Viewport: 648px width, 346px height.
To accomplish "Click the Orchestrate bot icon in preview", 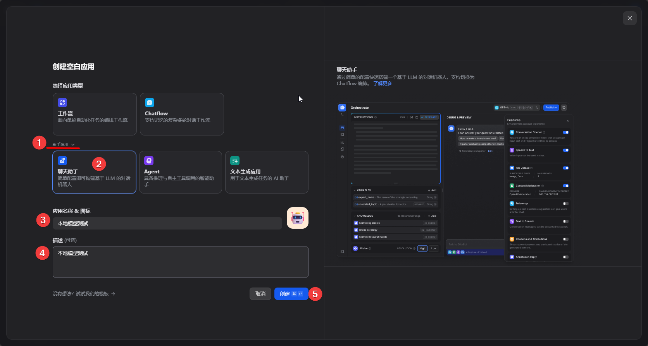I will click(x=342, y=108).
